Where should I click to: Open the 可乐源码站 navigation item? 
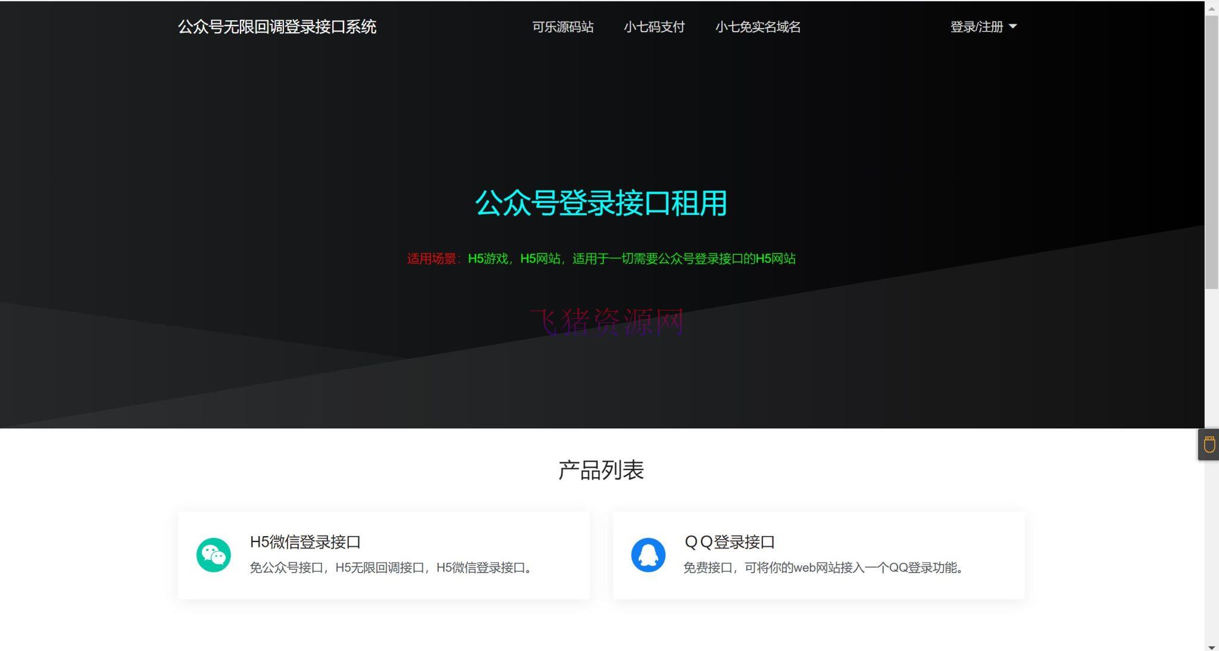(x=562, y=27)
